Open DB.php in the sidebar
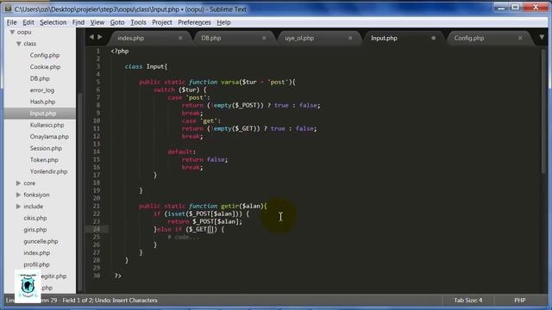 [40, 78]
